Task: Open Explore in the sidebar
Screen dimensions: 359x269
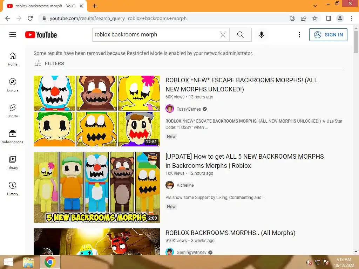Action: point(13,85)
